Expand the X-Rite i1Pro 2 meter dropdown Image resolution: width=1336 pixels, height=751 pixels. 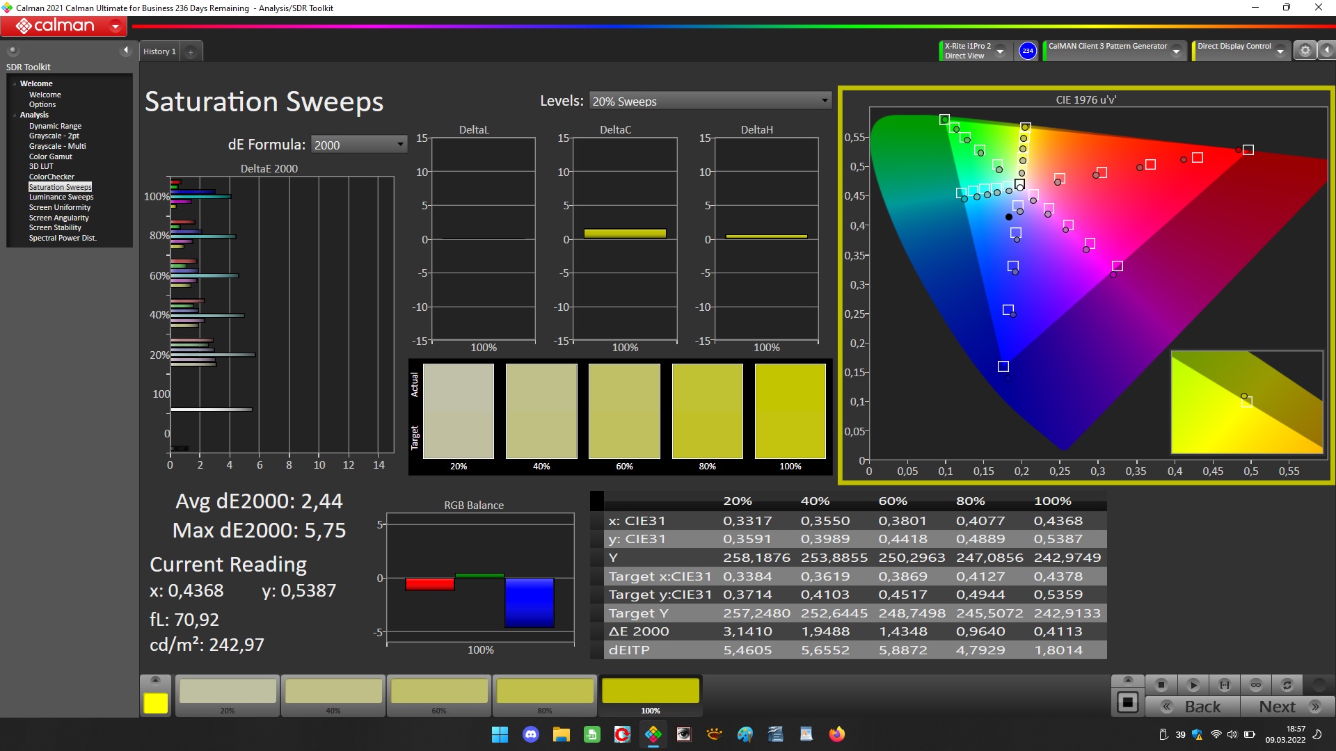click(1001, 51)
